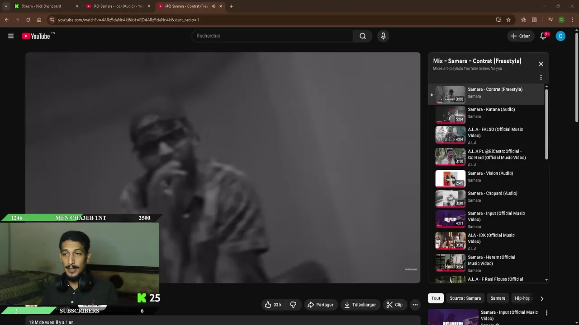Open Samara - Chopard (Audio) title
This screenshot has width=579, height=325.
[x=493, y=193]
